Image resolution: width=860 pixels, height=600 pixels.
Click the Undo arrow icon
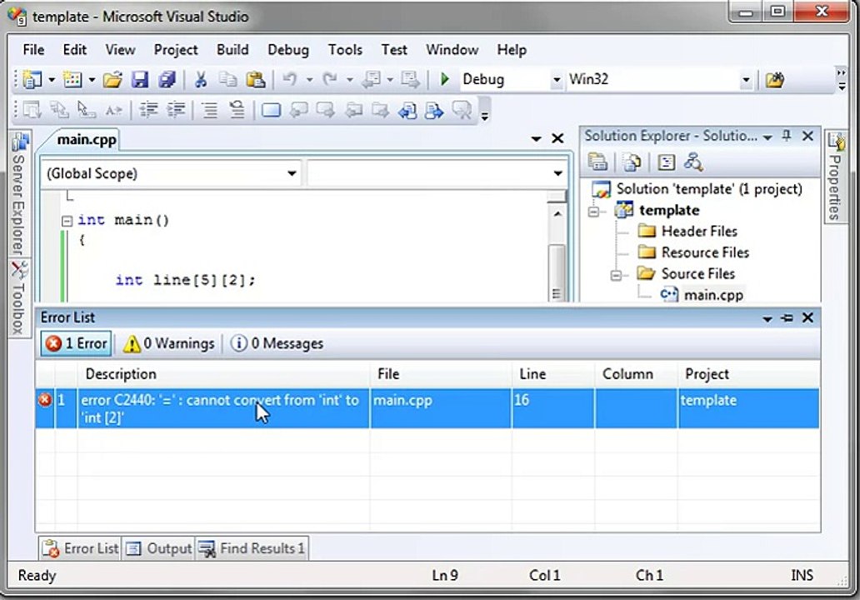tap(290, 80)
